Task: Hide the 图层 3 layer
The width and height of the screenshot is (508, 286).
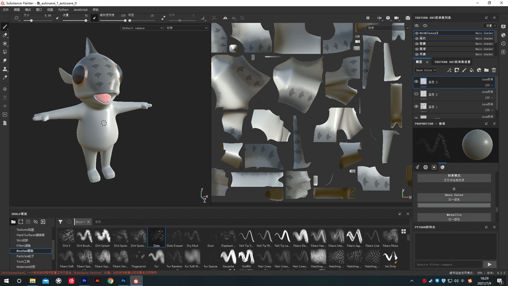Action: pyautogui.click(x=416, y=82)
